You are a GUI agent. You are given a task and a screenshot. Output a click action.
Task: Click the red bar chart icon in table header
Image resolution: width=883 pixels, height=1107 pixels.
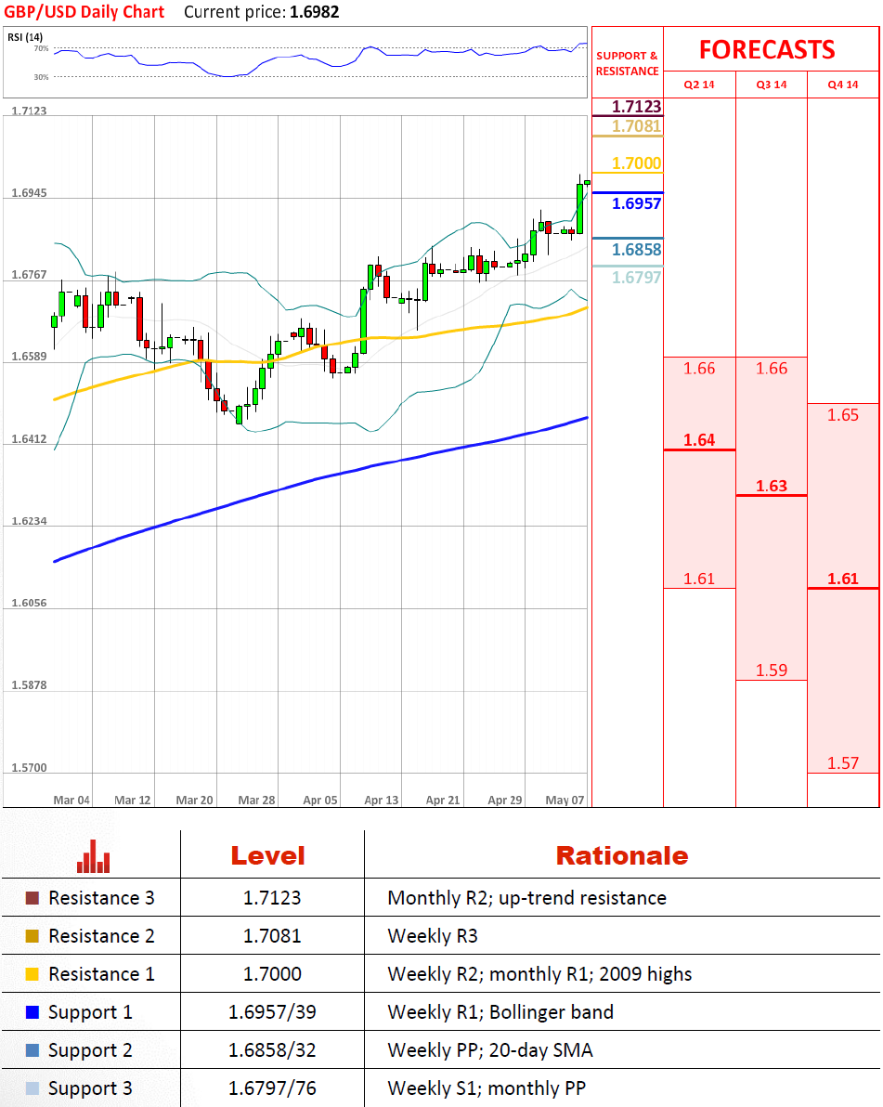coord(94,856)
